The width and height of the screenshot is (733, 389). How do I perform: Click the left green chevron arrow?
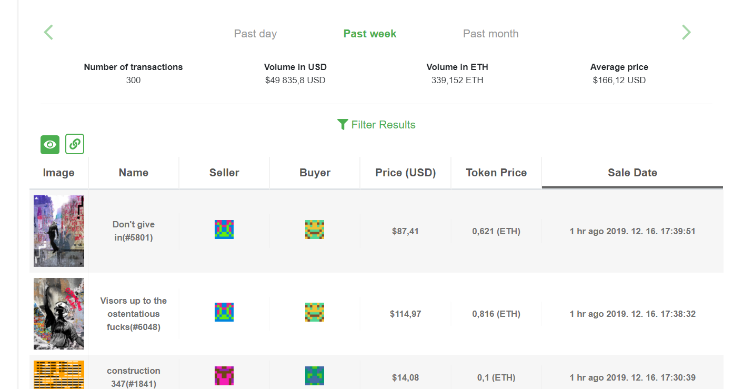click(48, 33)
